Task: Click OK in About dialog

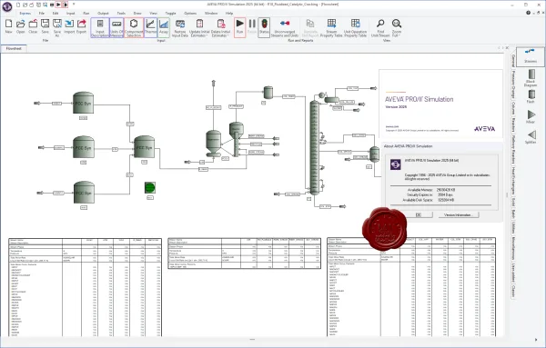Action: (x=419, y=214)
